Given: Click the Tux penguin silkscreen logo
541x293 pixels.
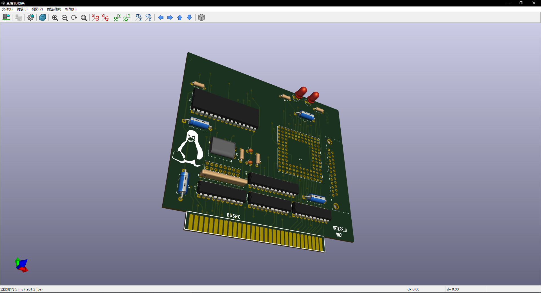Looking at the screenshot, I should pos(188,148).
